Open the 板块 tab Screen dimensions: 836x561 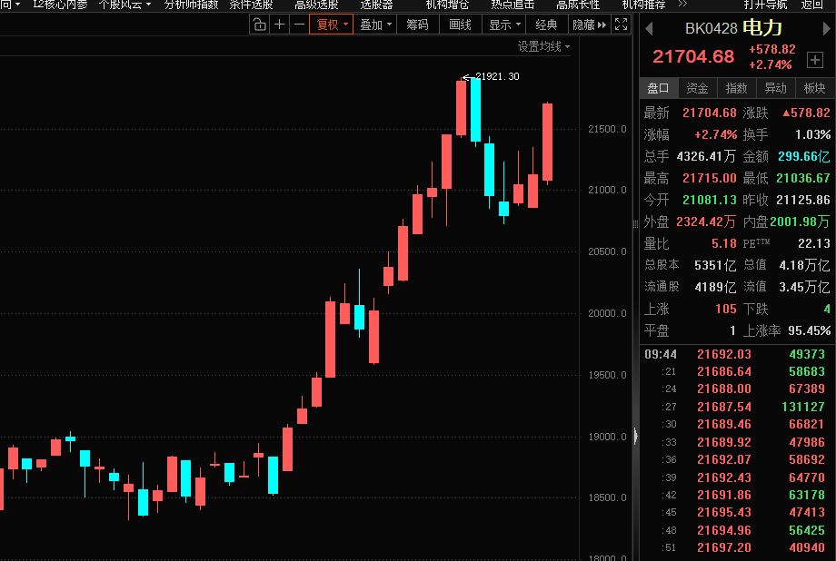point(815,88)
